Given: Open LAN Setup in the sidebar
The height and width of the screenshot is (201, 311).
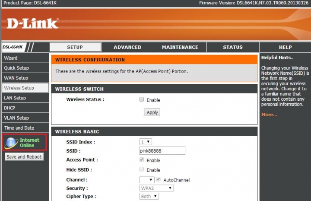Looking at the screenshot, I should coord(25,98).
